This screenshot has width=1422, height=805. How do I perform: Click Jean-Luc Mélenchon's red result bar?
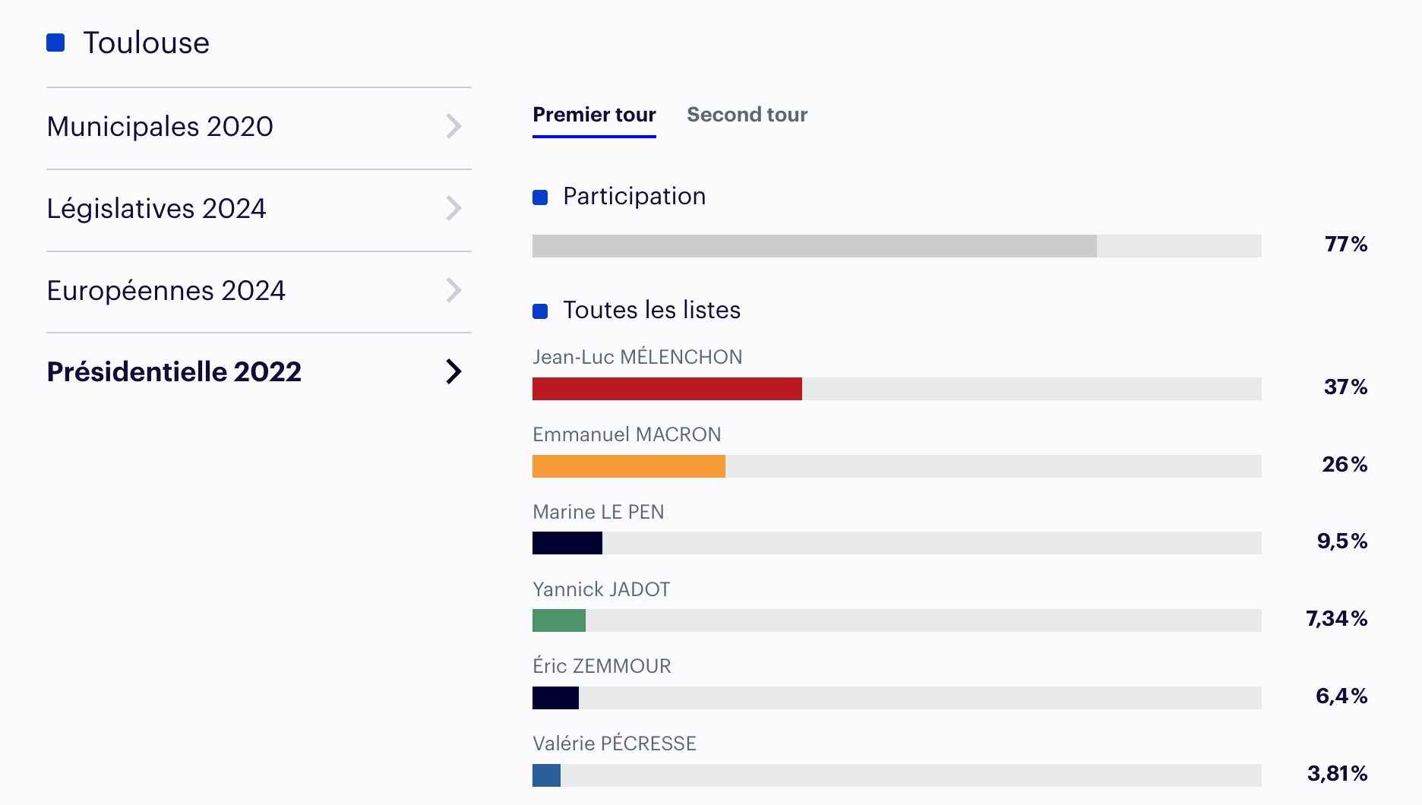tap(667, 389)
